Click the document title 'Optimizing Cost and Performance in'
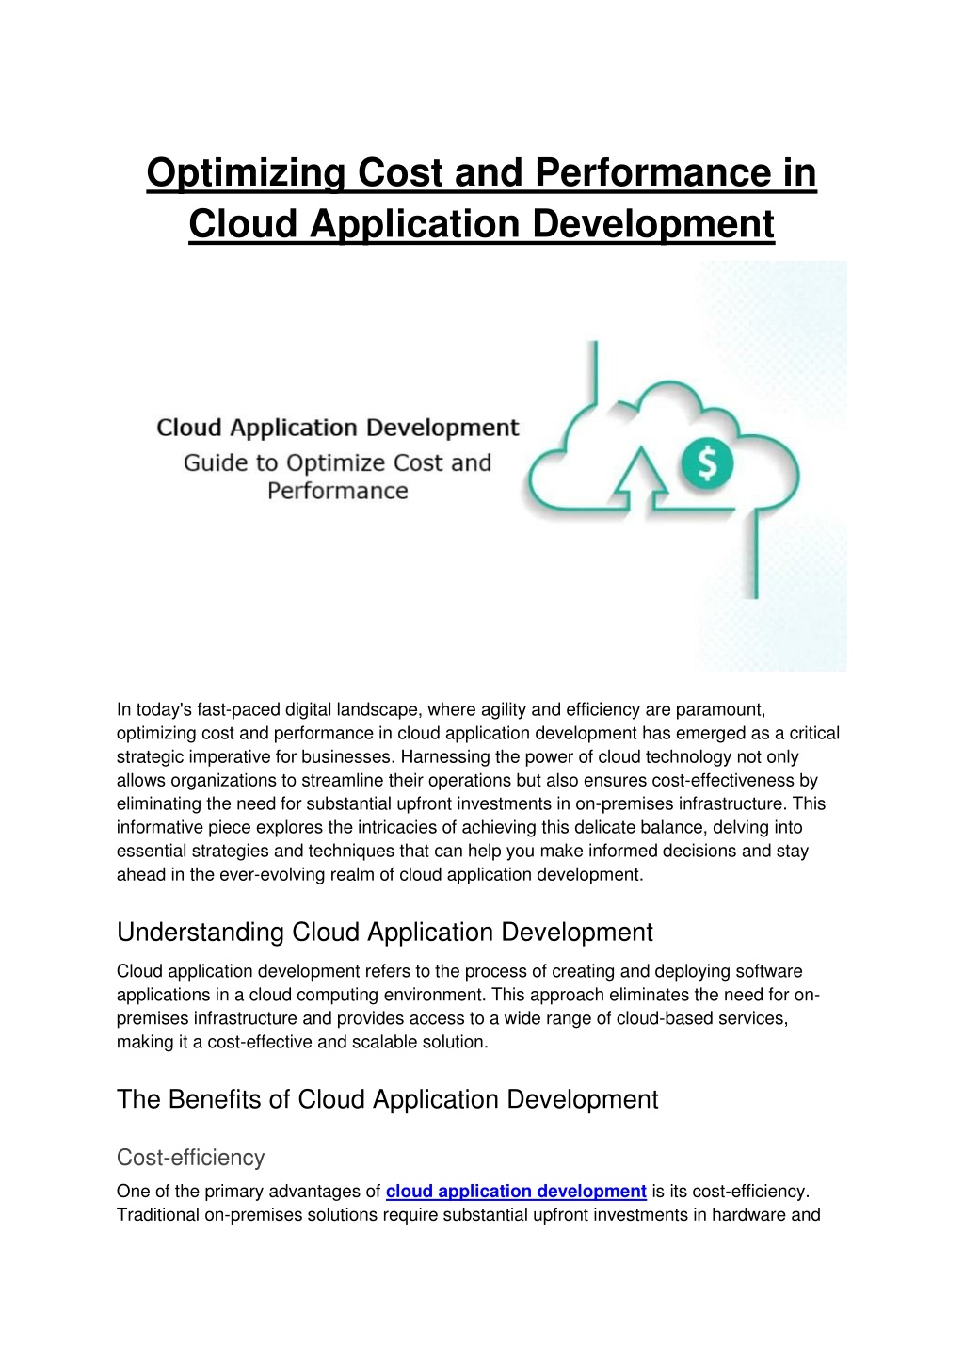This screenshot has height=1363, width=964. pos(482,173)
